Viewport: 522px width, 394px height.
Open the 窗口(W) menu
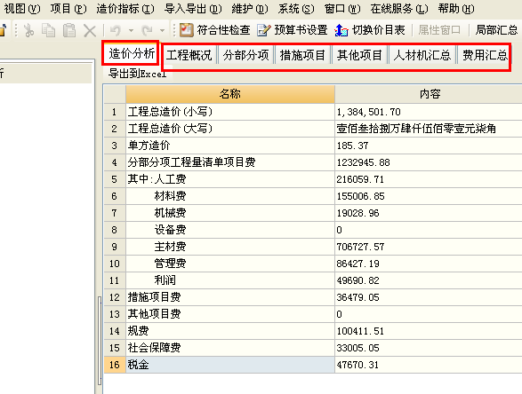point(342,9)
